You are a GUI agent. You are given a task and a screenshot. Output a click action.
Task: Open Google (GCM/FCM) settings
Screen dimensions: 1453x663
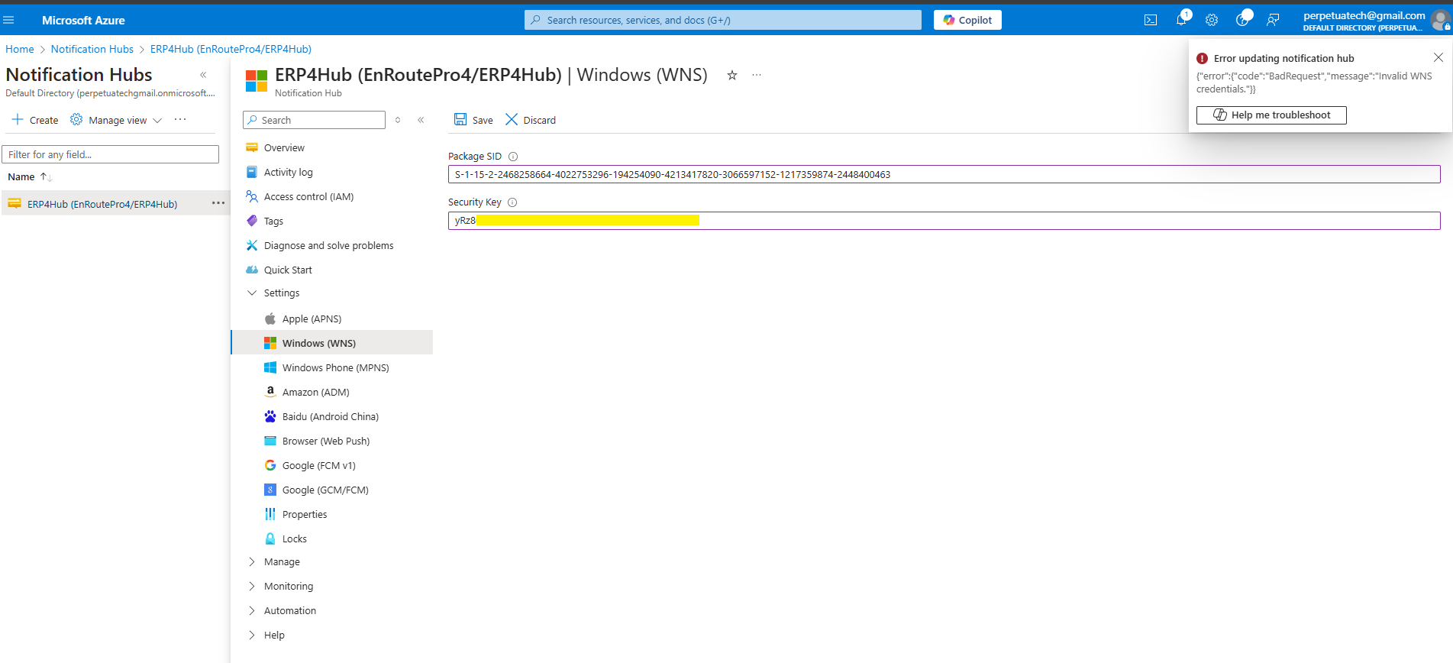[325, 490]
